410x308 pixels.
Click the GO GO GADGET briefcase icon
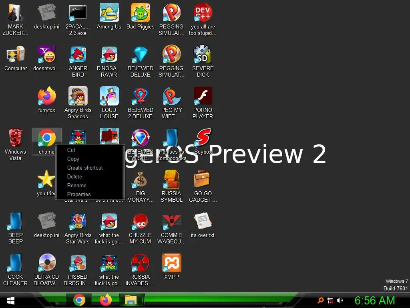(203, 186)
